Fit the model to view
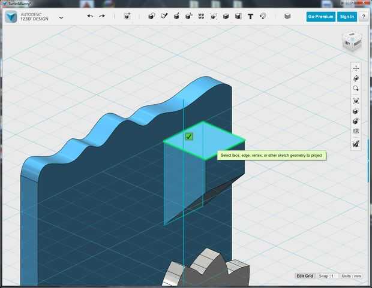Screen dimensions: 372x288 pos(356,101)
